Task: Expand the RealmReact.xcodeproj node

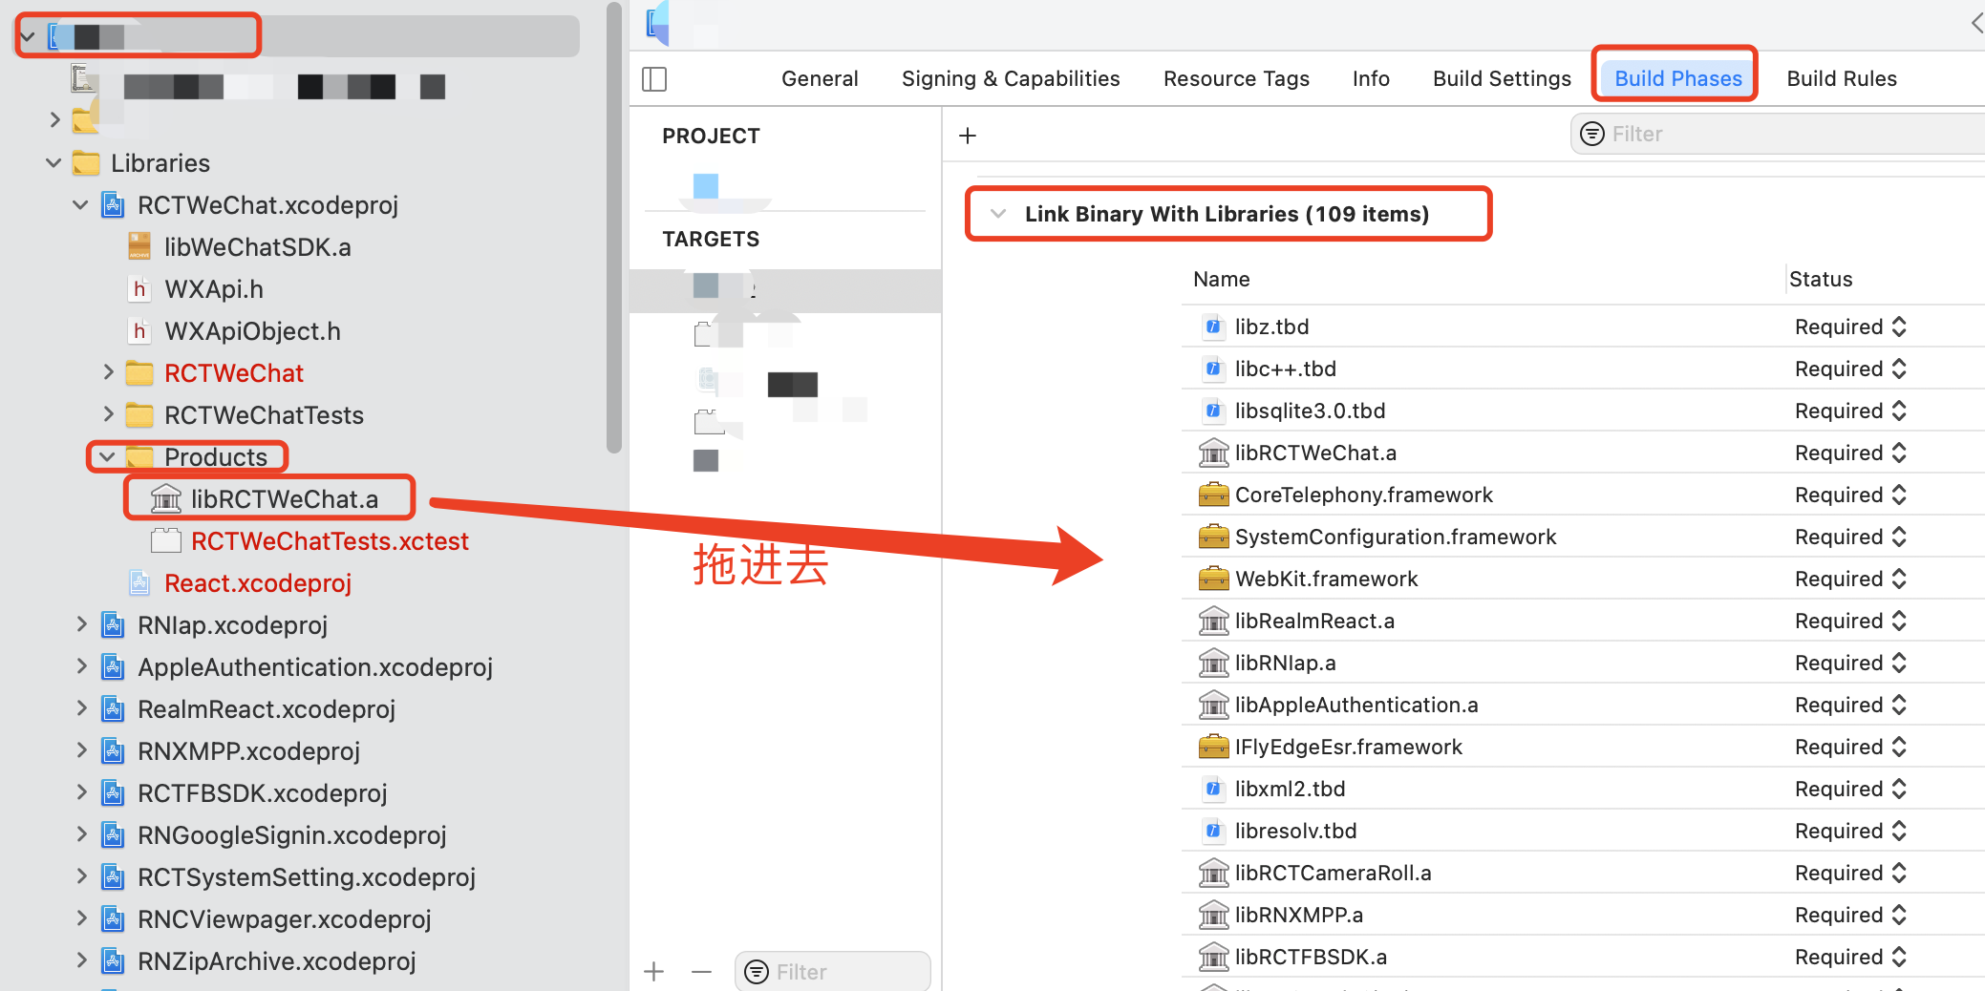Action: coord(81,708)
